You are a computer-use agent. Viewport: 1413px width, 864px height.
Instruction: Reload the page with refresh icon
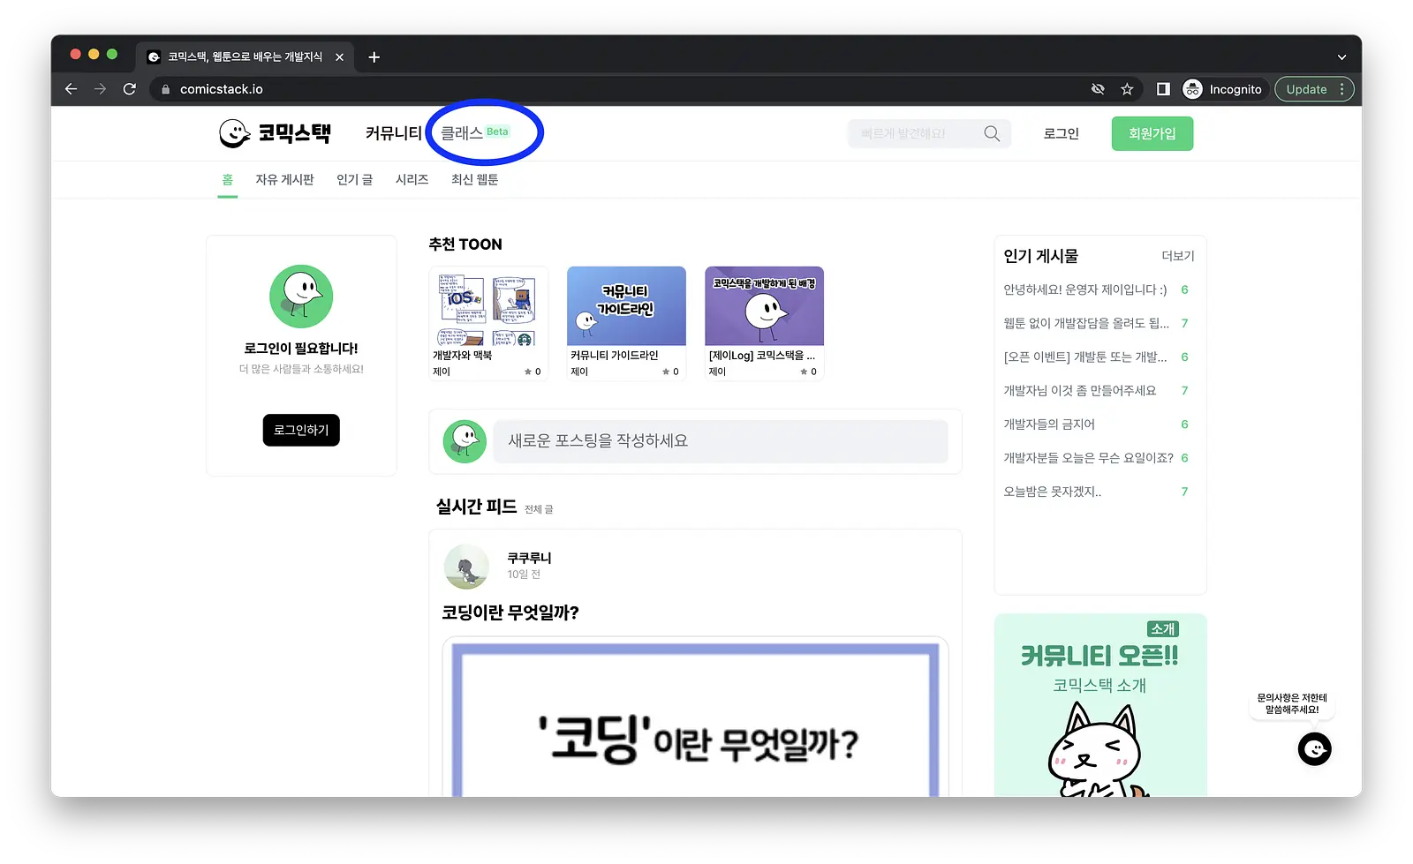coord(130,89)
